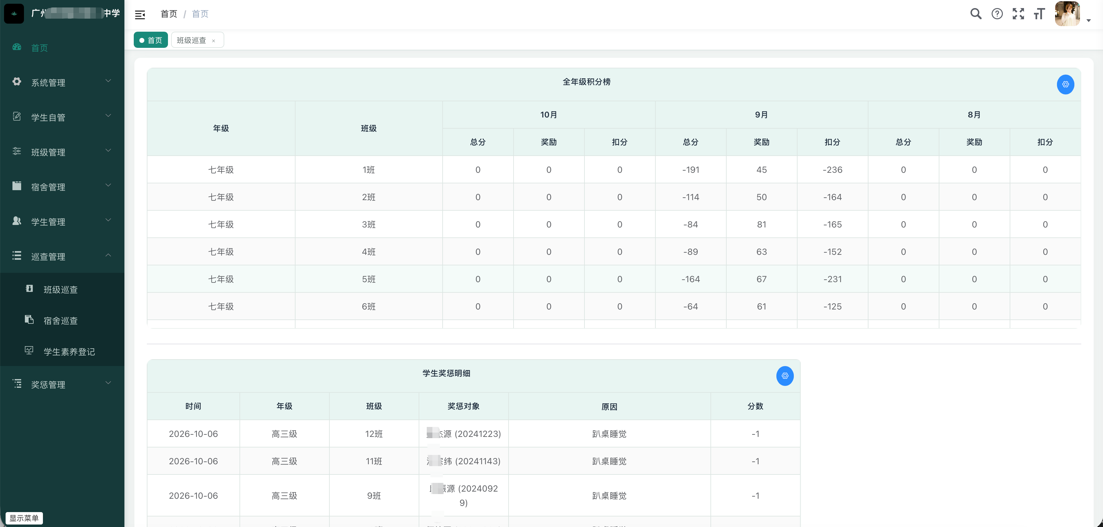Image resolution: width=1103 pixels, height=527 pixels.
Task: Click the 学生自管 edit icon
Action: 17,116
